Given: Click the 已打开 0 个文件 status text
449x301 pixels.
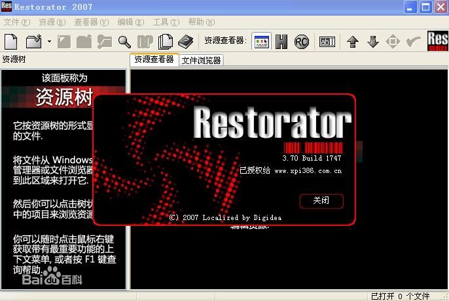Looking at the screenshot, I should click(x=401, y=296).
